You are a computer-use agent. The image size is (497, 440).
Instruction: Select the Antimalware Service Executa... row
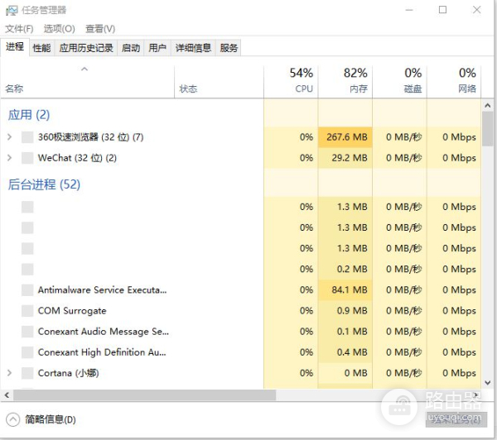click(241, 290)
